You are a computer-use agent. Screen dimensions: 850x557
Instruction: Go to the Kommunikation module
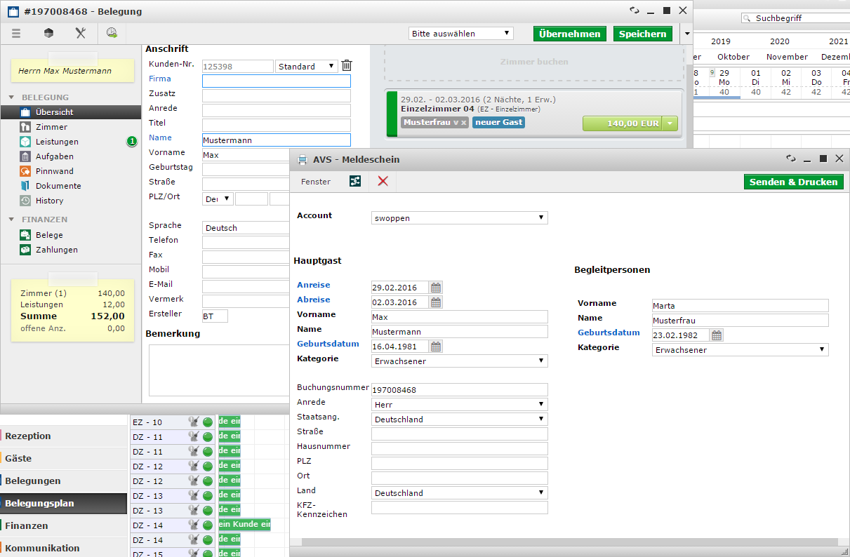click(64, 548)
